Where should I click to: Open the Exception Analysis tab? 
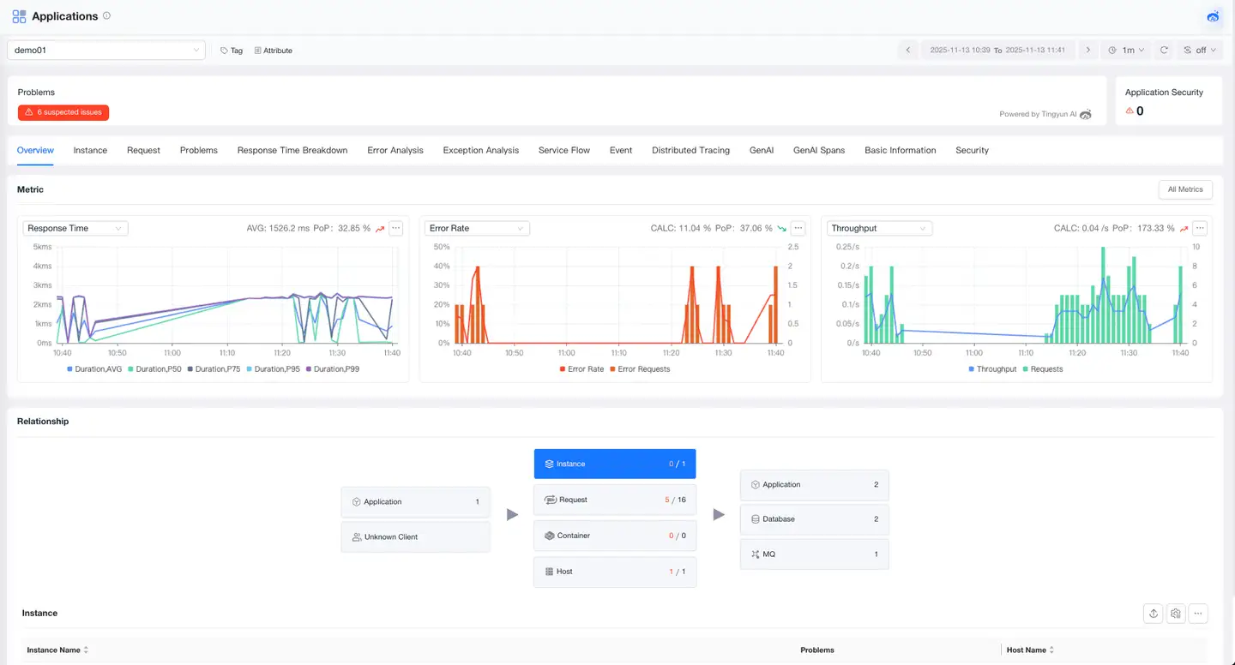coord(480,150)
